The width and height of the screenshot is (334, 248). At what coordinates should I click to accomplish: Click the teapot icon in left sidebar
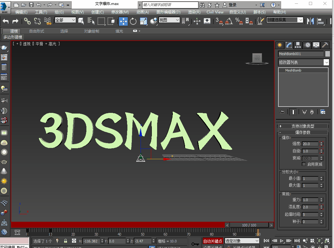(x=4, y=47)
